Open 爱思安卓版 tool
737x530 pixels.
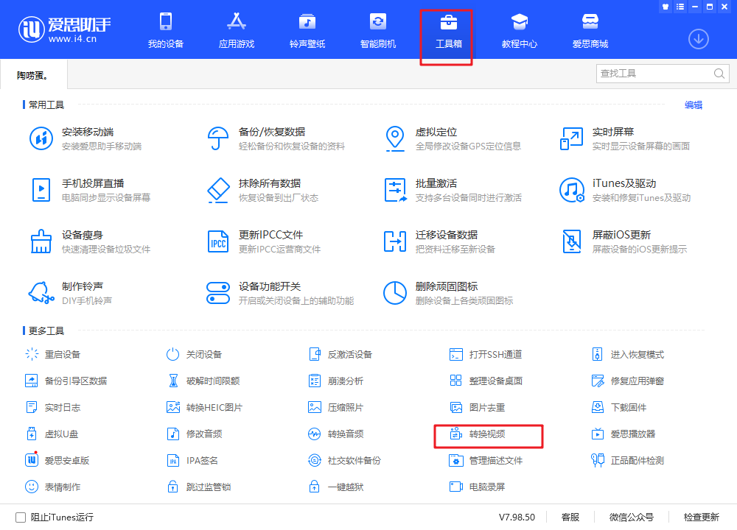(57, 461)
